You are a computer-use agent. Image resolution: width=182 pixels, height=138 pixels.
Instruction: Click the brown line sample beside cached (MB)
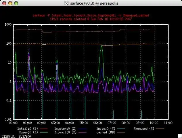[x=121, y=133]
